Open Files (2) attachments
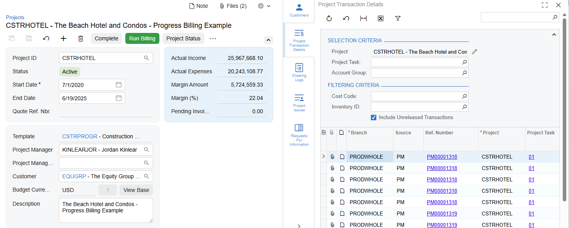The width and height of the screenshot is (569, 228). coord(233,5)
